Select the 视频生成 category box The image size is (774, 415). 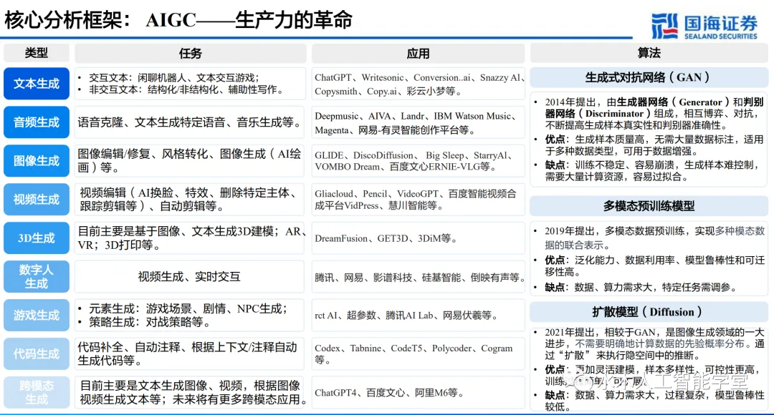[37, 199]
